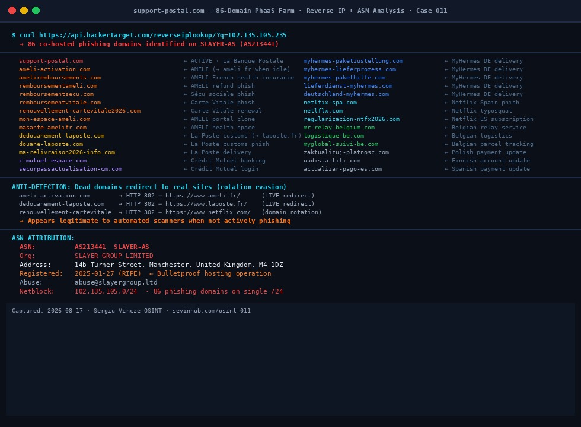The width and height of the screenshot is (581, 427).
Task: Click remboursementvitale.com domain
Action: click(60, 102)
